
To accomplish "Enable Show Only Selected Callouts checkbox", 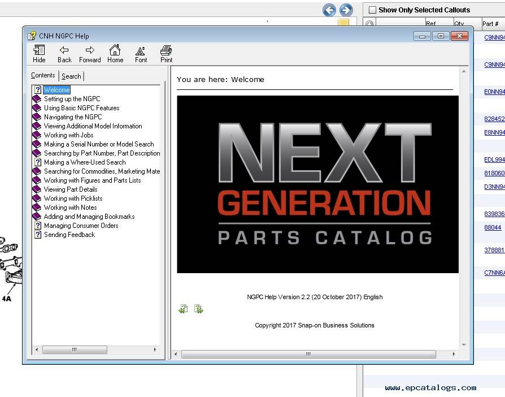I will click(372, 10).
